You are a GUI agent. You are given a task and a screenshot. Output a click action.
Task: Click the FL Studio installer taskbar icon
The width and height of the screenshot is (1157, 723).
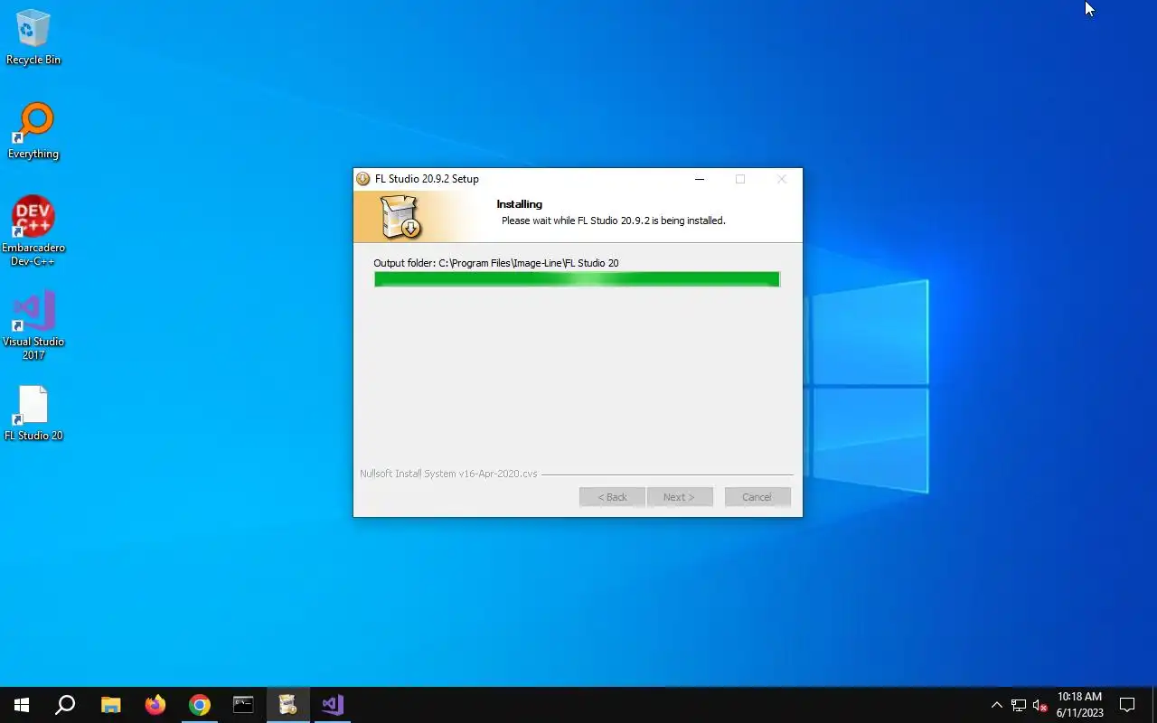(x=287, y=705)
